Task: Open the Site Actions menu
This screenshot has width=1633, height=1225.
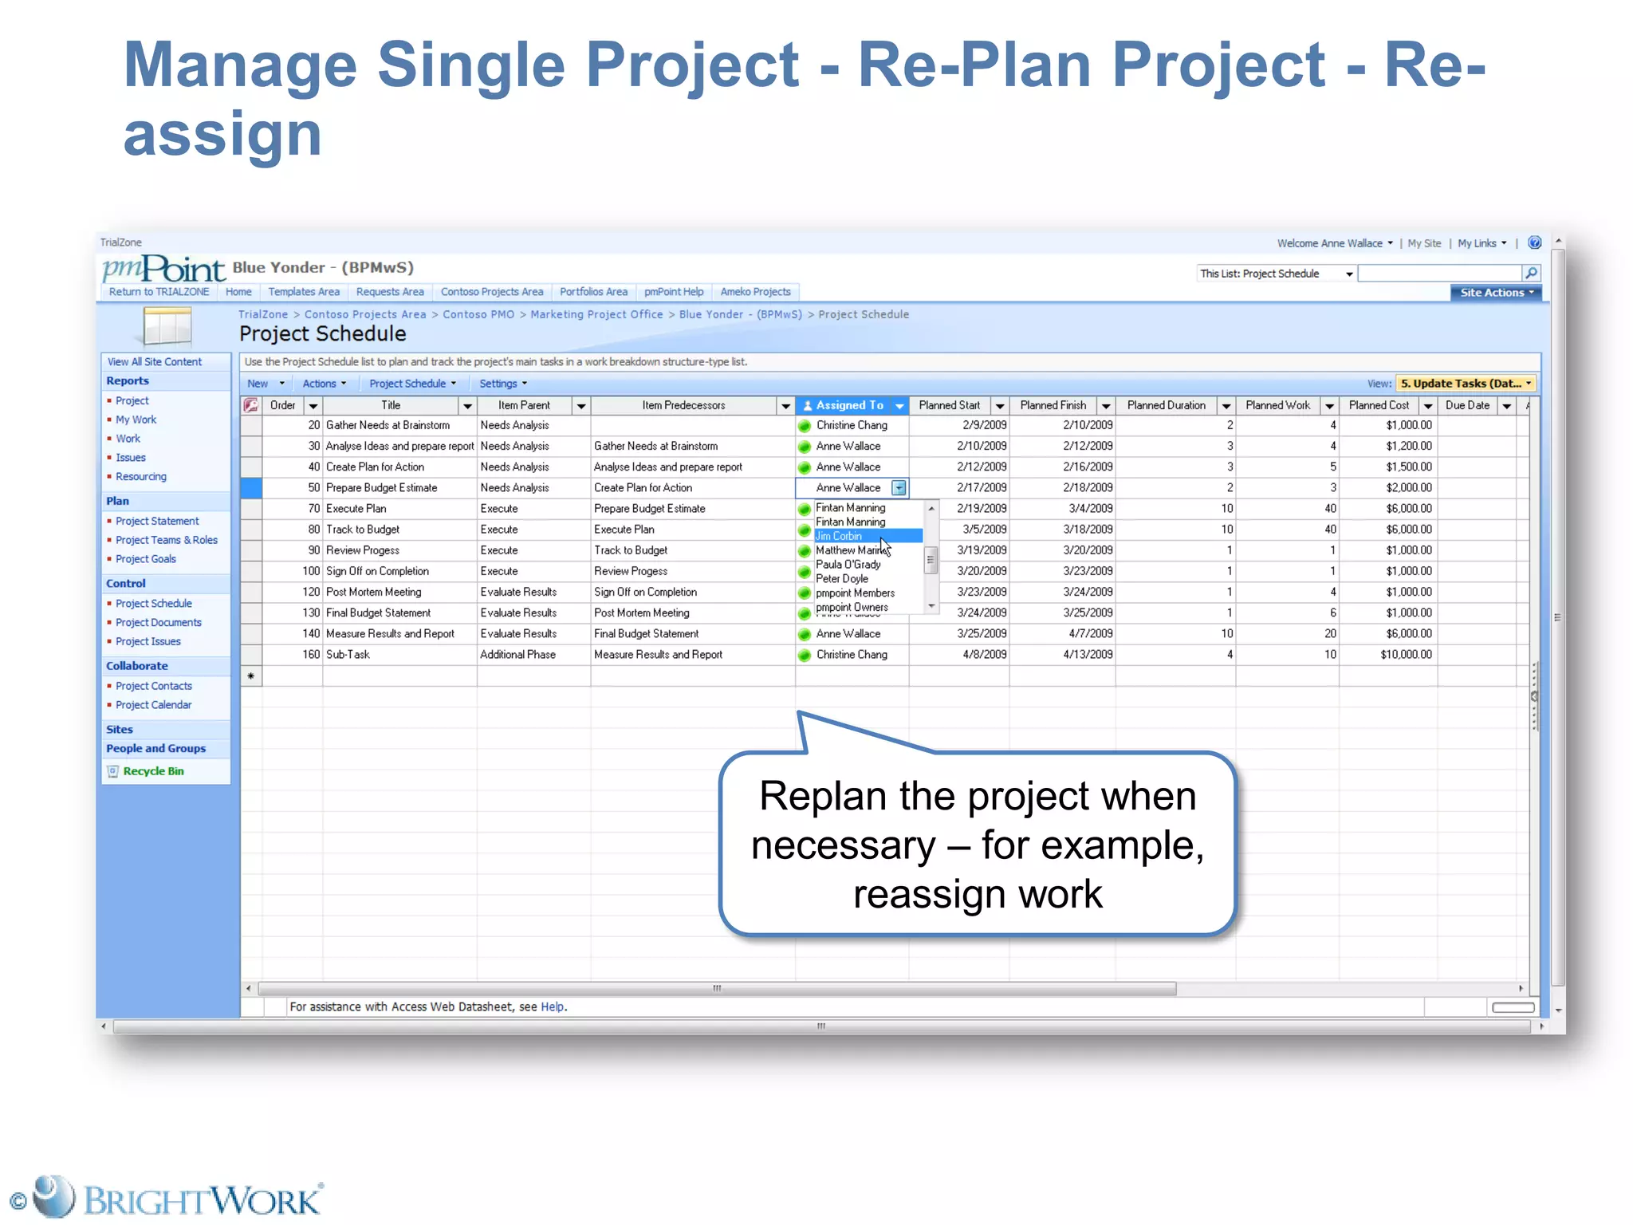Action: pyautogui.click(x=1496, y=293)
